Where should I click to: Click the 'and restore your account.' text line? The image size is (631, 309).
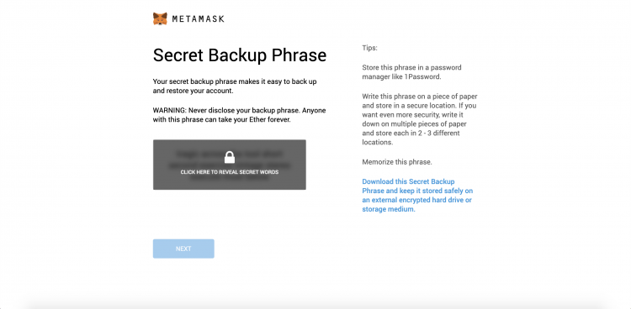[194, 91]
